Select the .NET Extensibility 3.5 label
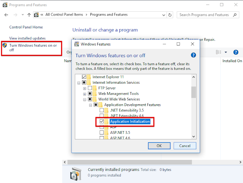The height and width of the screenshot is (183, 243). 127,110
